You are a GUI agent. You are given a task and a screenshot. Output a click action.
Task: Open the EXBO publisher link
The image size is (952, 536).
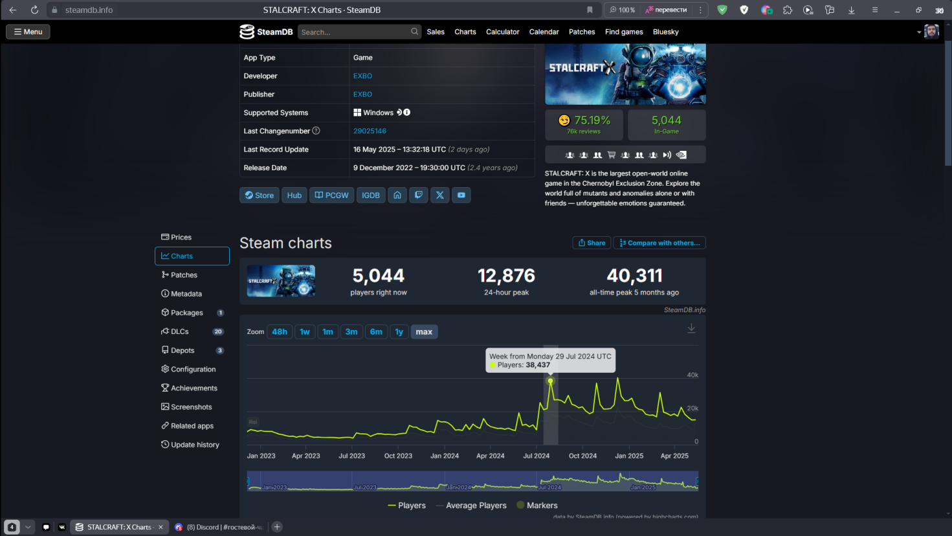pyautogui.click(x=362, y=94)
